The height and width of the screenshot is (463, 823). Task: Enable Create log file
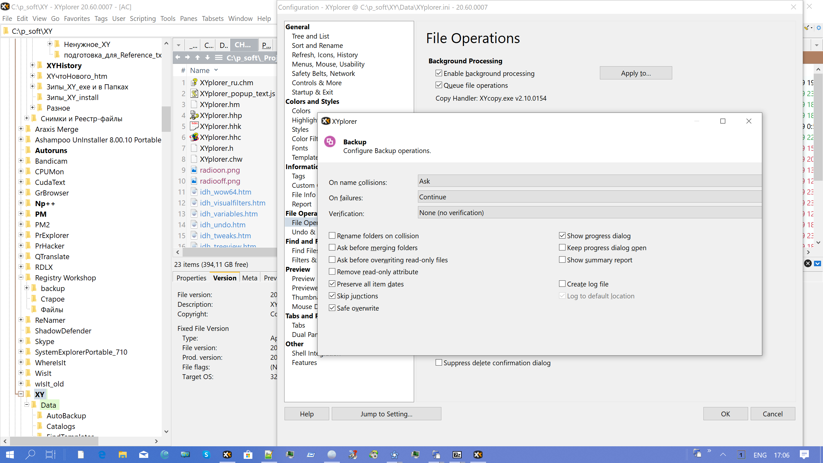[x=562, y=284]
